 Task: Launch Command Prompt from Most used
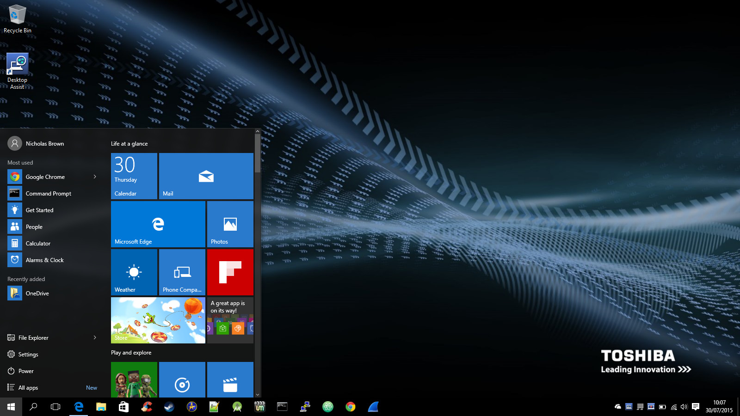coord(48,194)
